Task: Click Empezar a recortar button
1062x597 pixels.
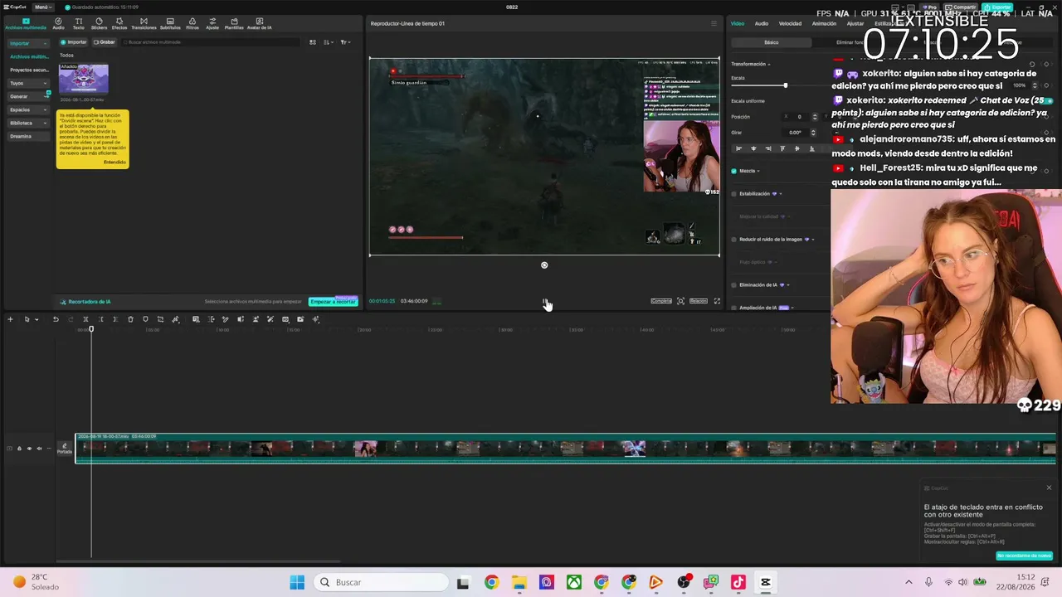Action: 333,302
